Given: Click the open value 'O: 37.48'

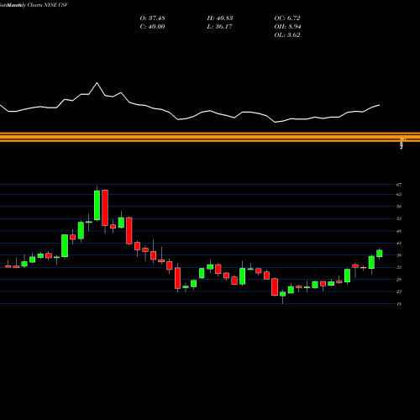Looking at the screenshot, I should 153,18.
